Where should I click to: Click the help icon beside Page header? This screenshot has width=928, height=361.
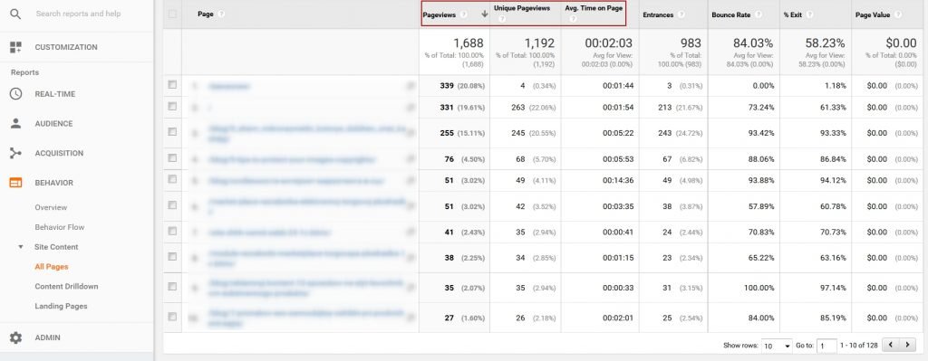(x=221, y=14)
